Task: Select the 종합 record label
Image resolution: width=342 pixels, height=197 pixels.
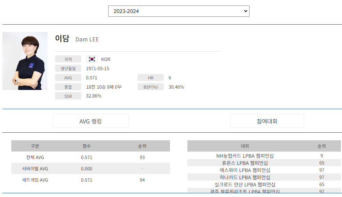Action: [68, 87]
